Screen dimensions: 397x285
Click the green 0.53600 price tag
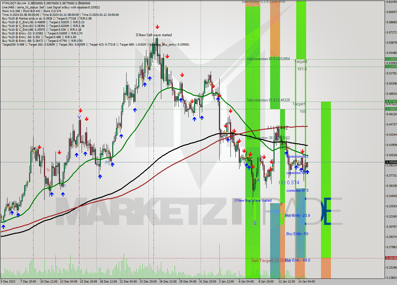391,59
